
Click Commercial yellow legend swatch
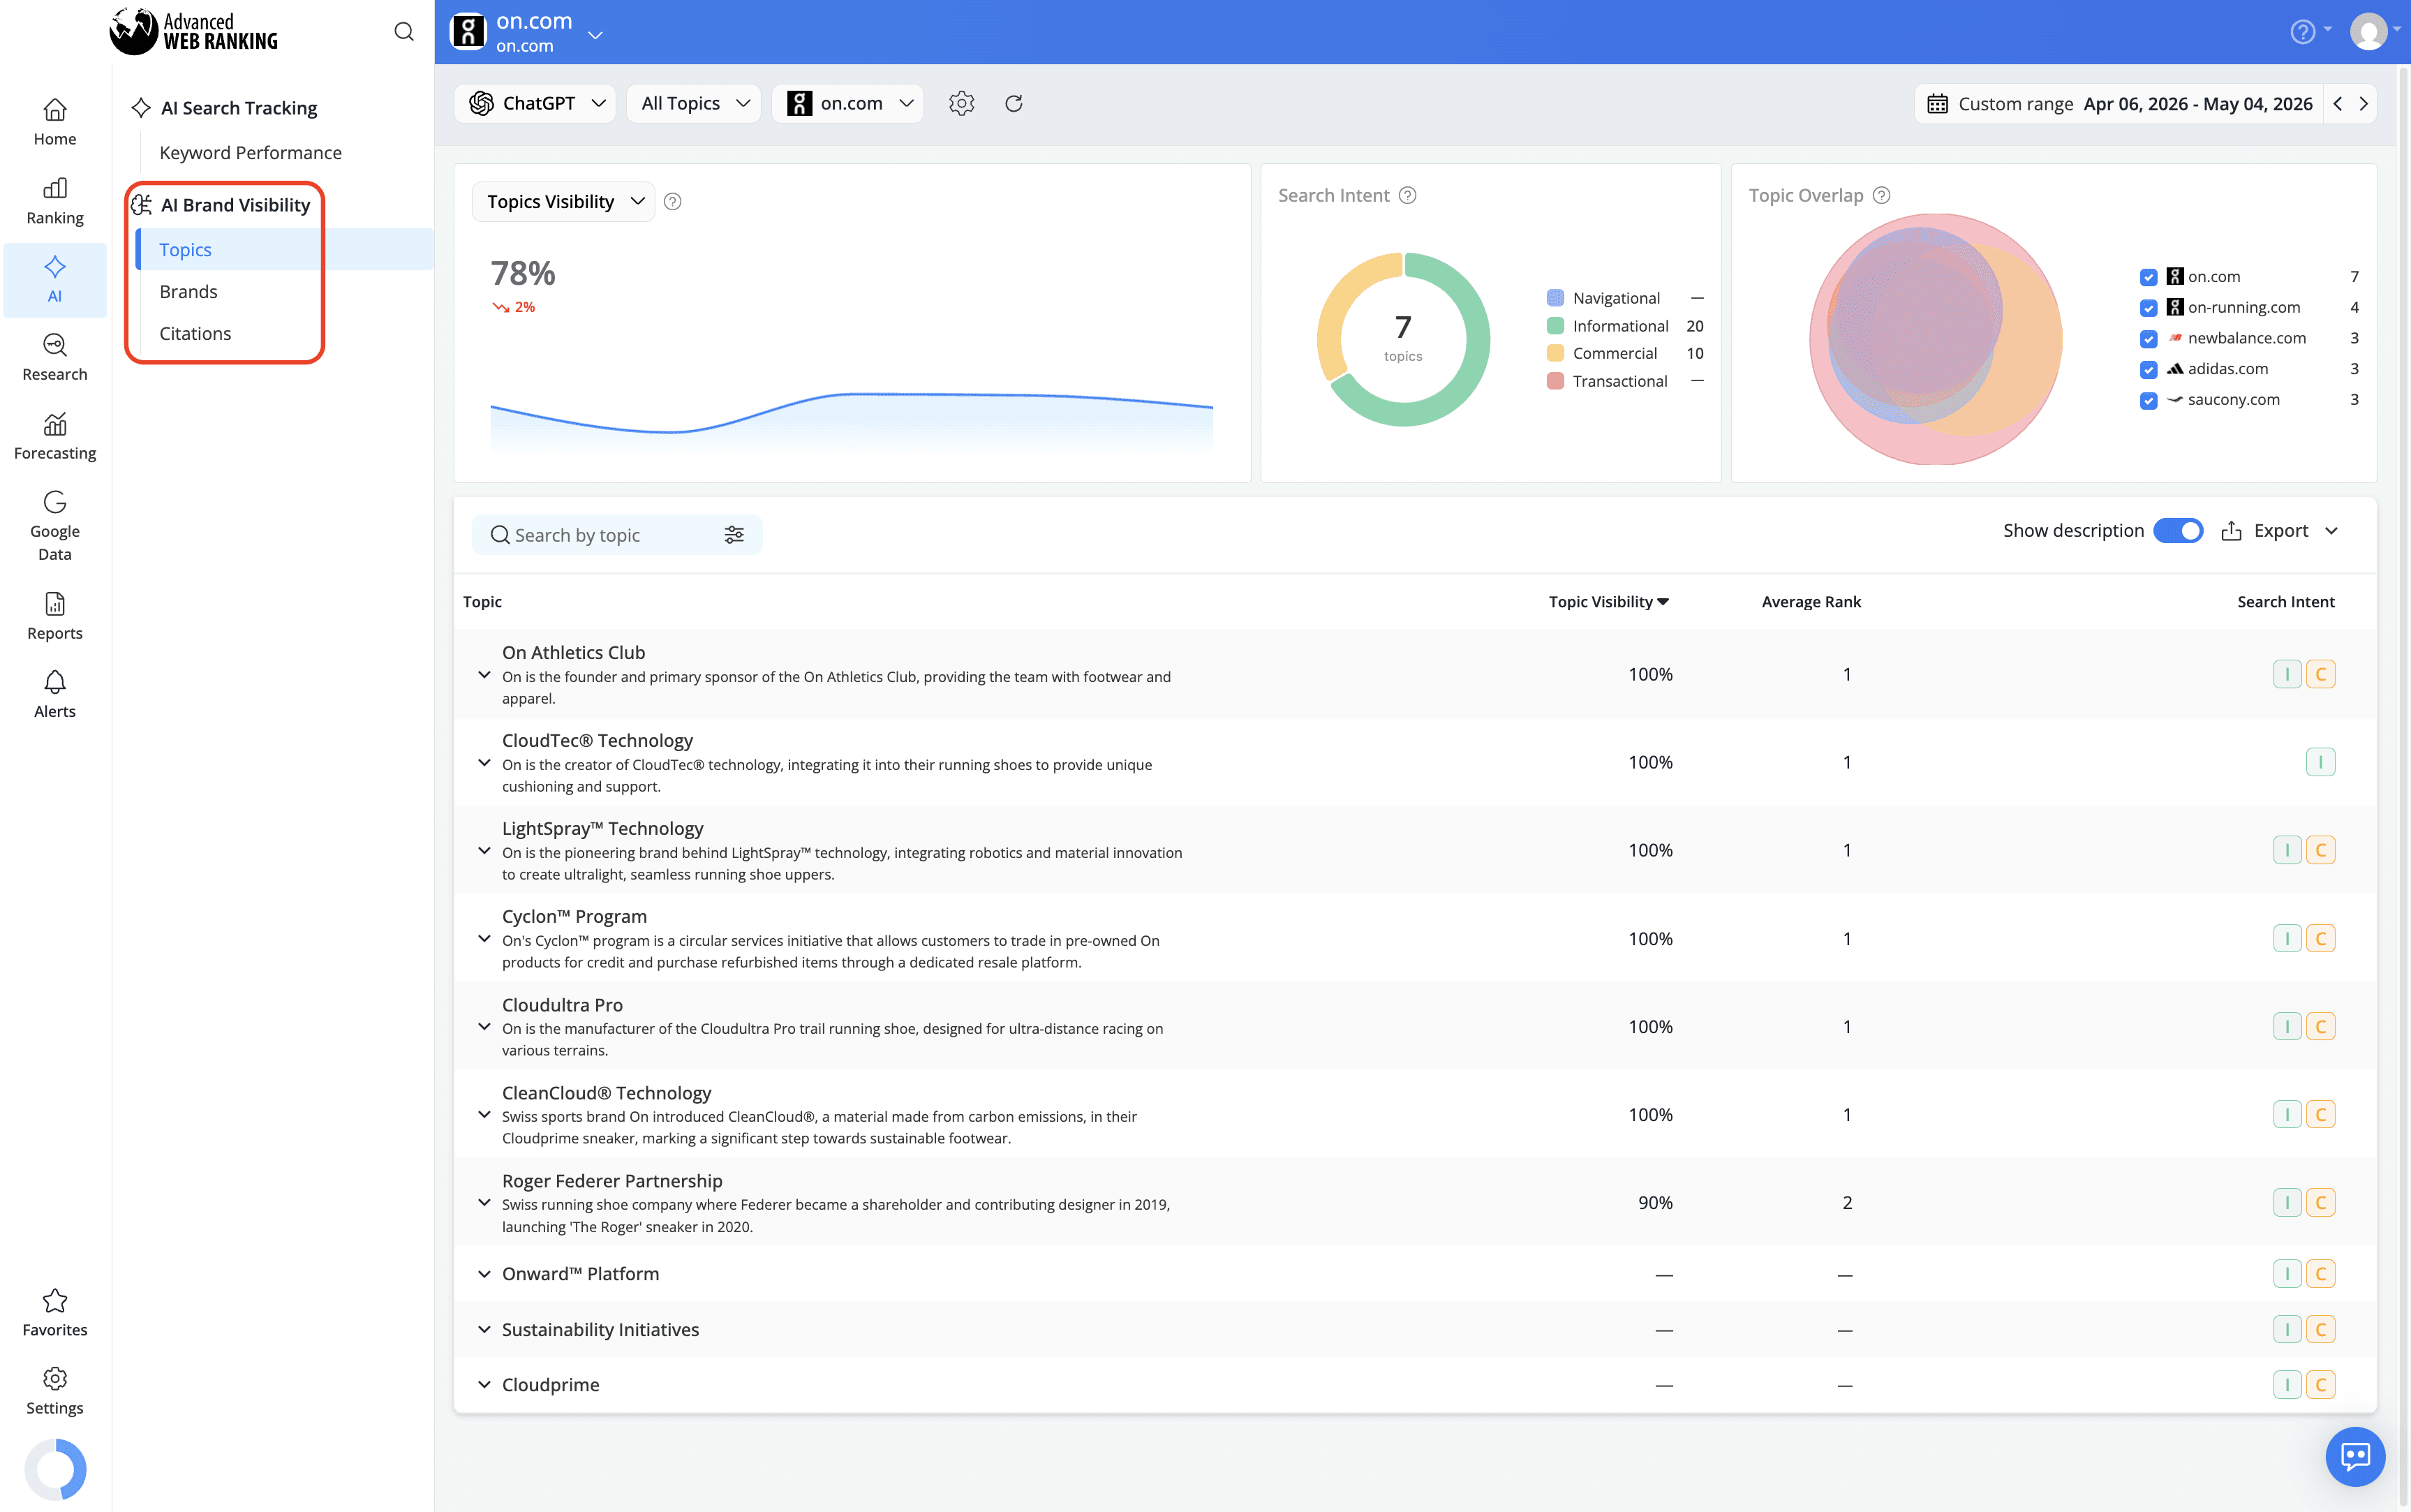point(1555,353)
